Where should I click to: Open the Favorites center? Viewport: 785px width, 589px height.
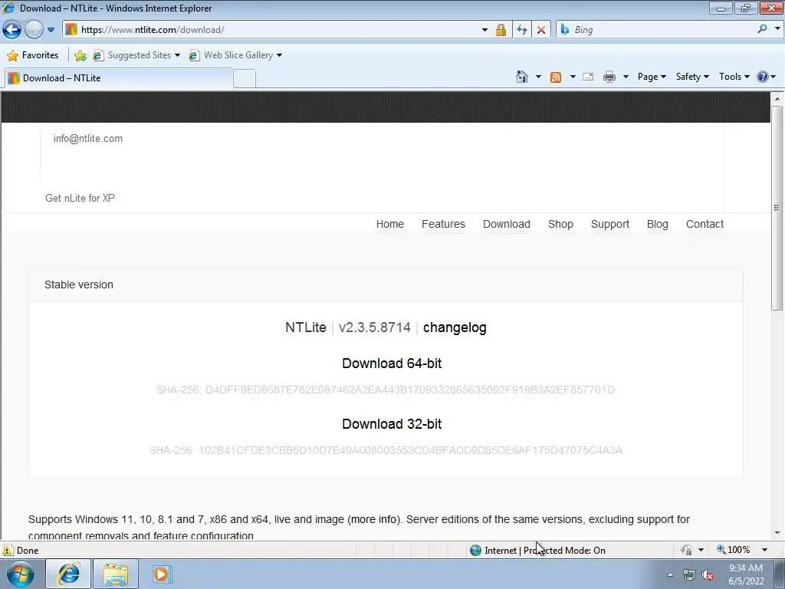tap(33, 55)
